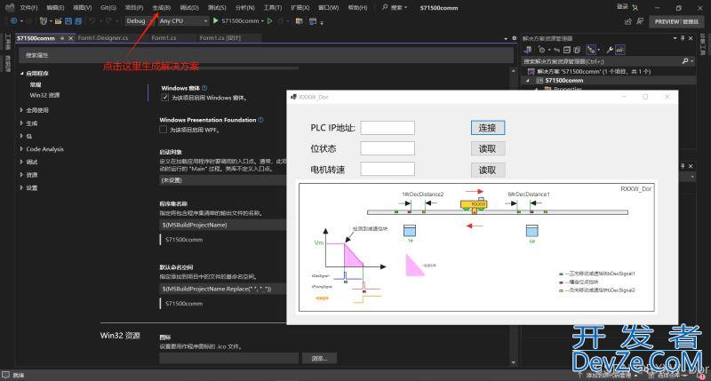Switch to the Form1.cs [设计] designer tab
Viewport: 711px width, 381px height.
pos(220,38)
